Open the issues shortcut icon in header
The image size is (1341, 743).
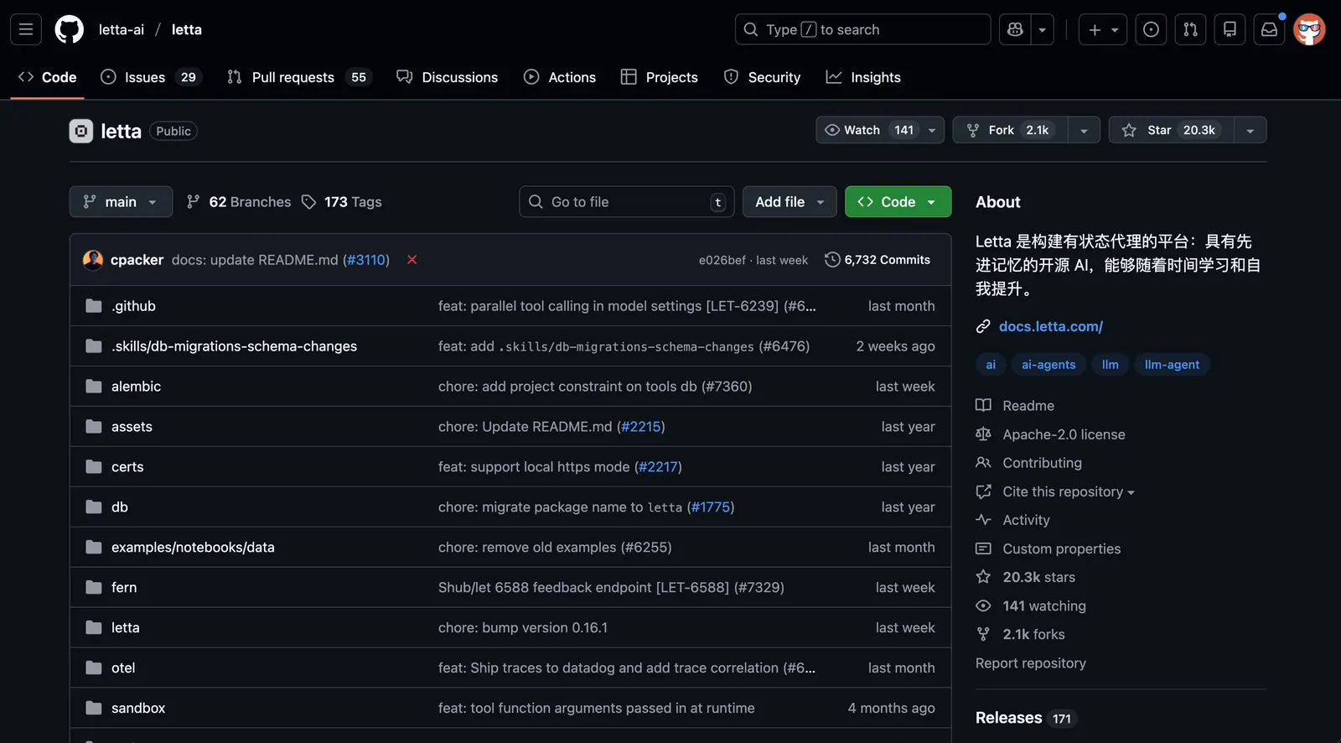pyautogui.click(x=1151, y=29)
